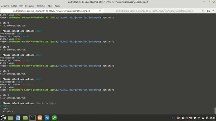
Task: Expand the tab list dropdown arrow
Action: pyautogui.click(x=213, y=11)
